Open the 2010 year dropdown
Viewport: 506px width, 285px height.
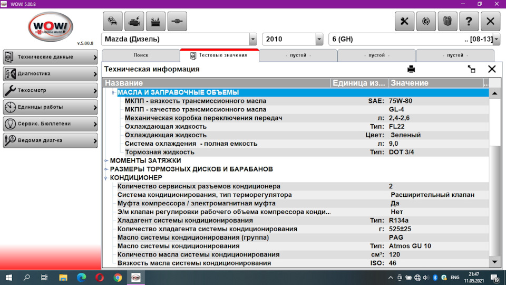pos(319,39)
